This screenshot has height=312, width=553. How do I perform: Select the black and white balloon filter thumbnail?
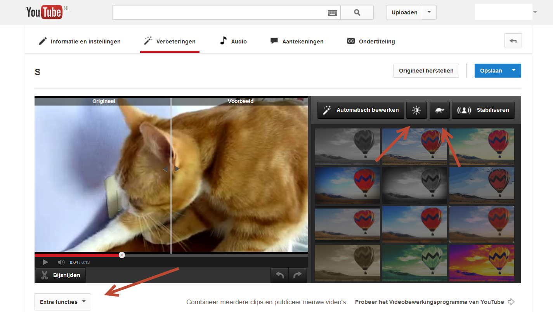pyautogui.click(x=347, y=146)
